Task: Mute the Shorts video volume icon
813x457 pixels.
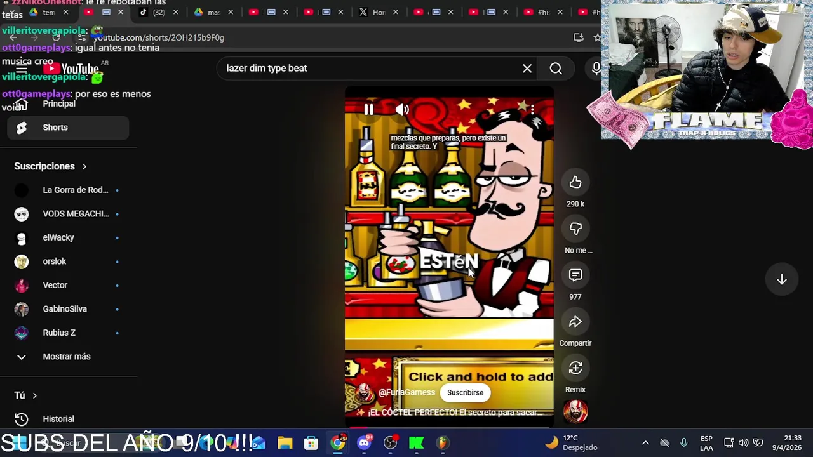Action: [x=402, y=109]
